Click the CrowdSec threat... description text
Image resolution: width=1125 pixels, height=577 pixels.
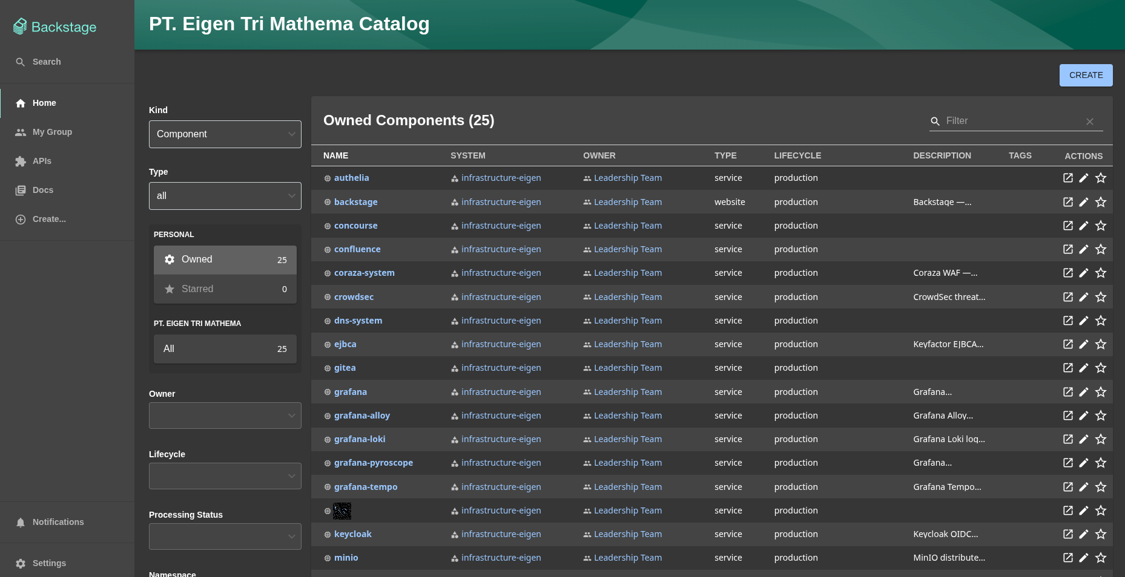[x=949, y=297]
